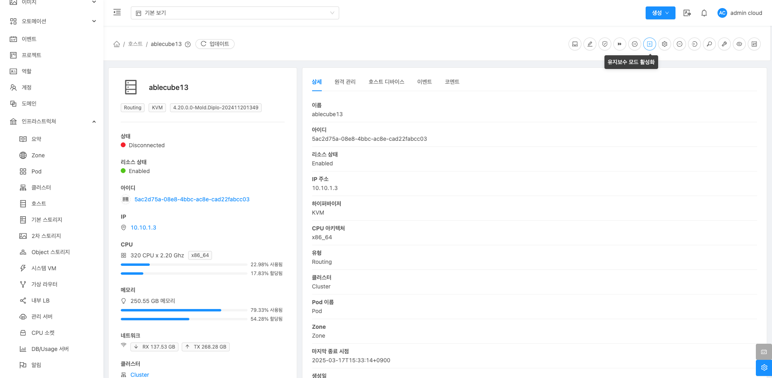Open the 생성 create dropdown button
Viewport: 772px width, 378px height.
[660, 13]
